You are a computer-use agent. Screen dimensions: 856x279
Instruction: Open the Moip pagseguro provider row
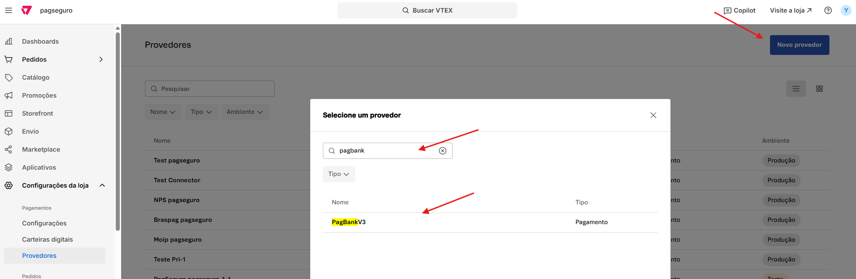(177, 240)
